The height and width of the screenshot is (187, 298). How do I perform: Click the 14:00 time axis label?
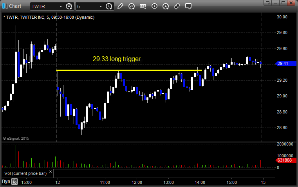[x=200, y=182]
